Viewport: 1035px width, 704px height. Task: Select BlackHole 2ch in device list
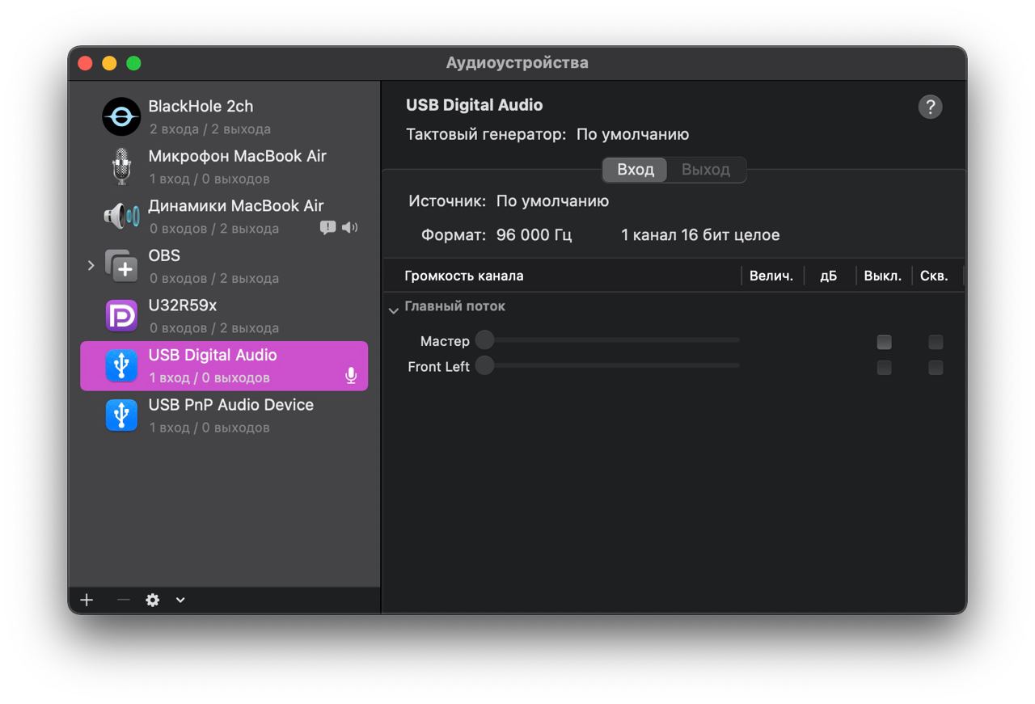(x=224, y=117)
